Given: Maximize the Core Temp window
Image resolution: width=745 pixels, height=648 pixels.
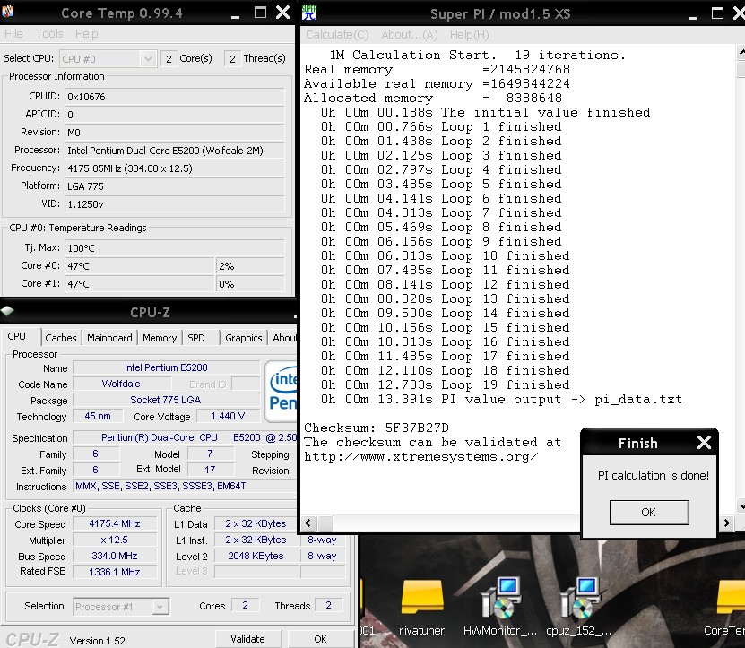Looking at the screenshot, I should 260,13.
